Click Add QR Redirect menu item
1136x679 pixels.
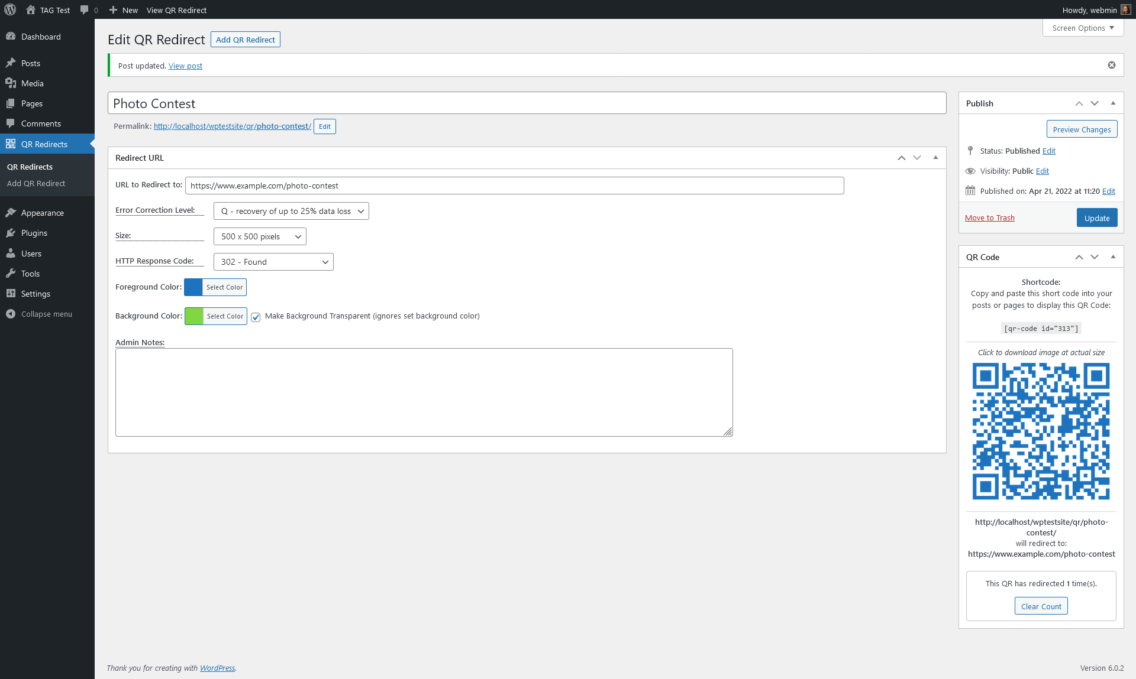coord(35,183)
